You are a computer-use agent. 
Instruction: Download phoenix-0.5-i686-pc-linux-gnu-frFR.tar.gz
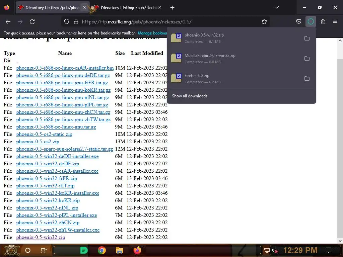point(62,83)
